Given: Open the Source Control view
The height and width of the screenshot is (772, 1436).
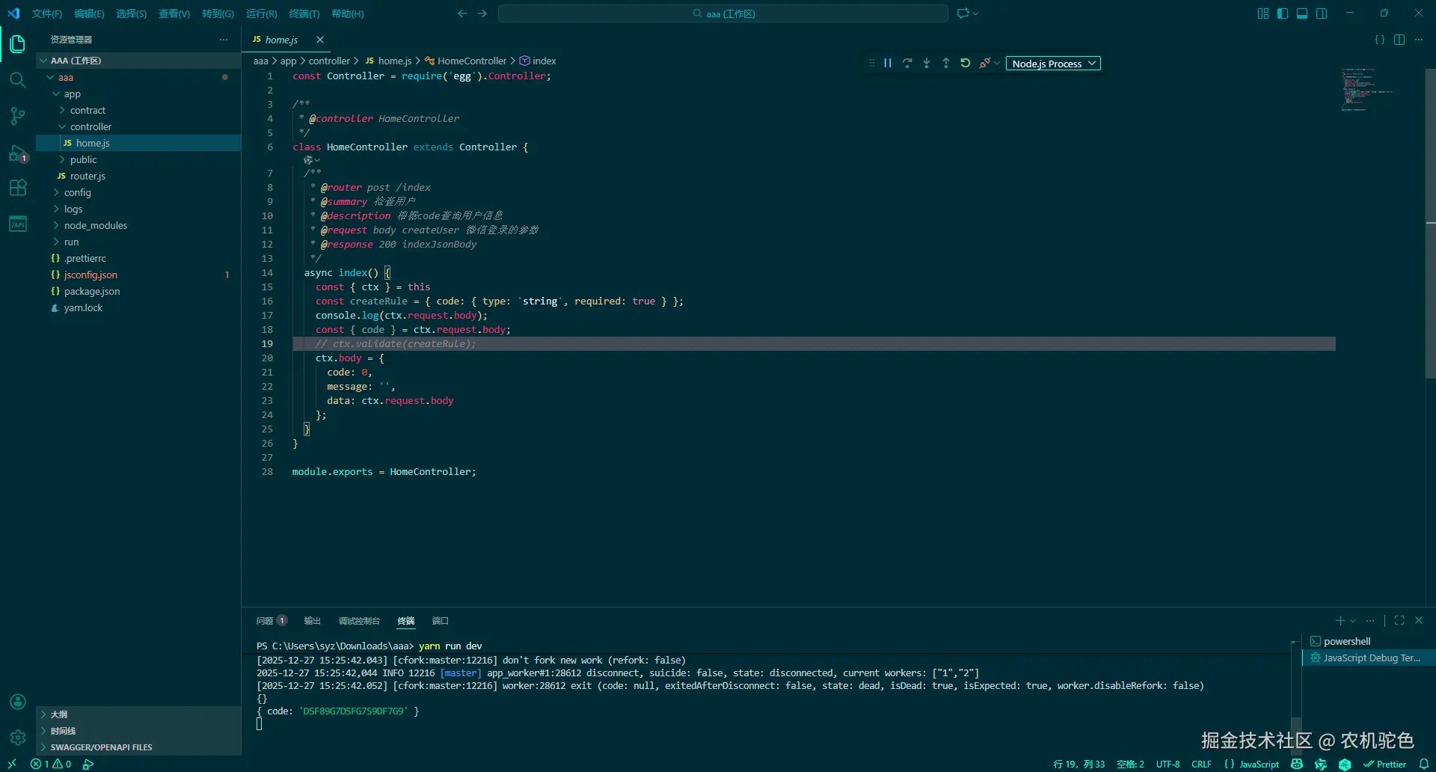Looking at the screenshot, I should 17,116.
